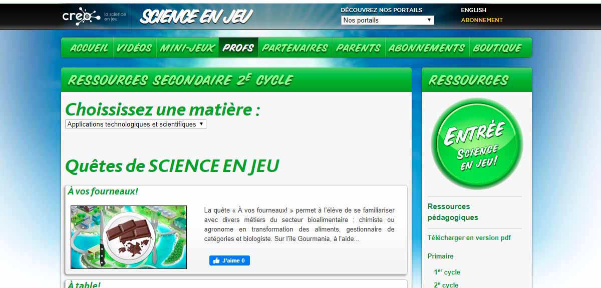The image size is (601, 288).
Task: Open the MINI-JEUX menu tab
Action: [x=187, y=48]
